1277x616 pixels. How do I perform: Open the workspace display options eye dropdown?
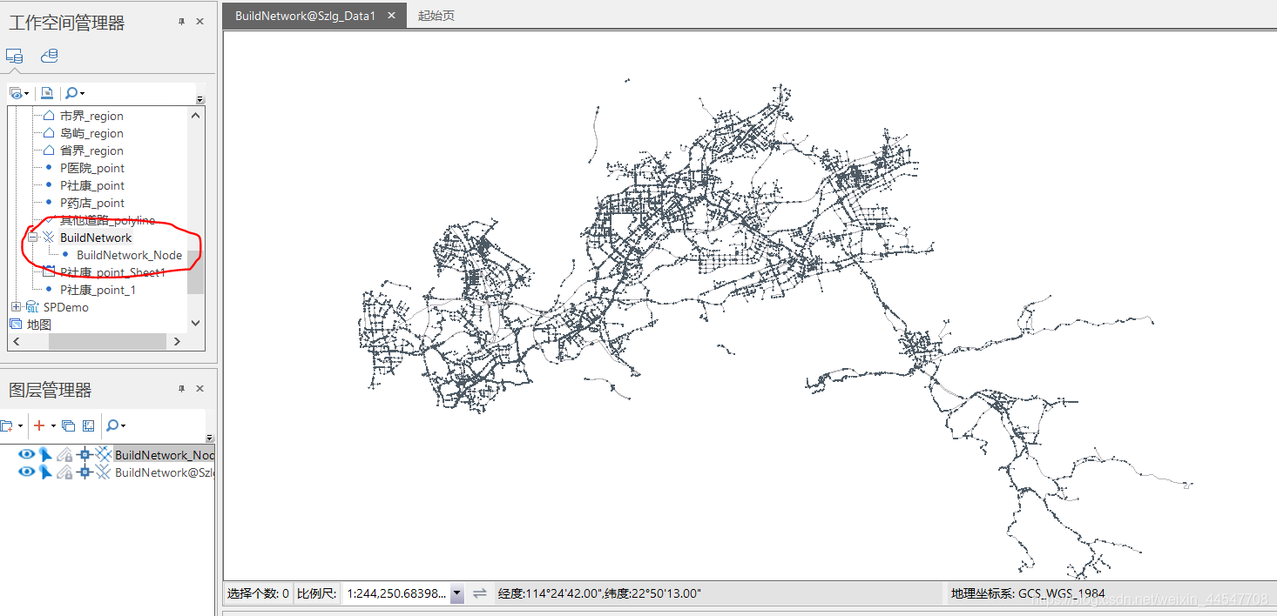(x=19, y=93)
